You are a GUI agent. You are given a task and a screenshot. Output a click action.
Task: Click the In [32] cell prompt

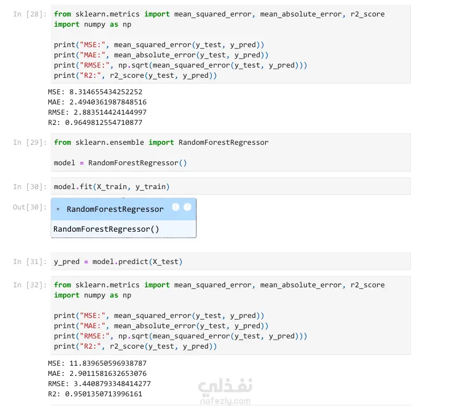(30, 285)
